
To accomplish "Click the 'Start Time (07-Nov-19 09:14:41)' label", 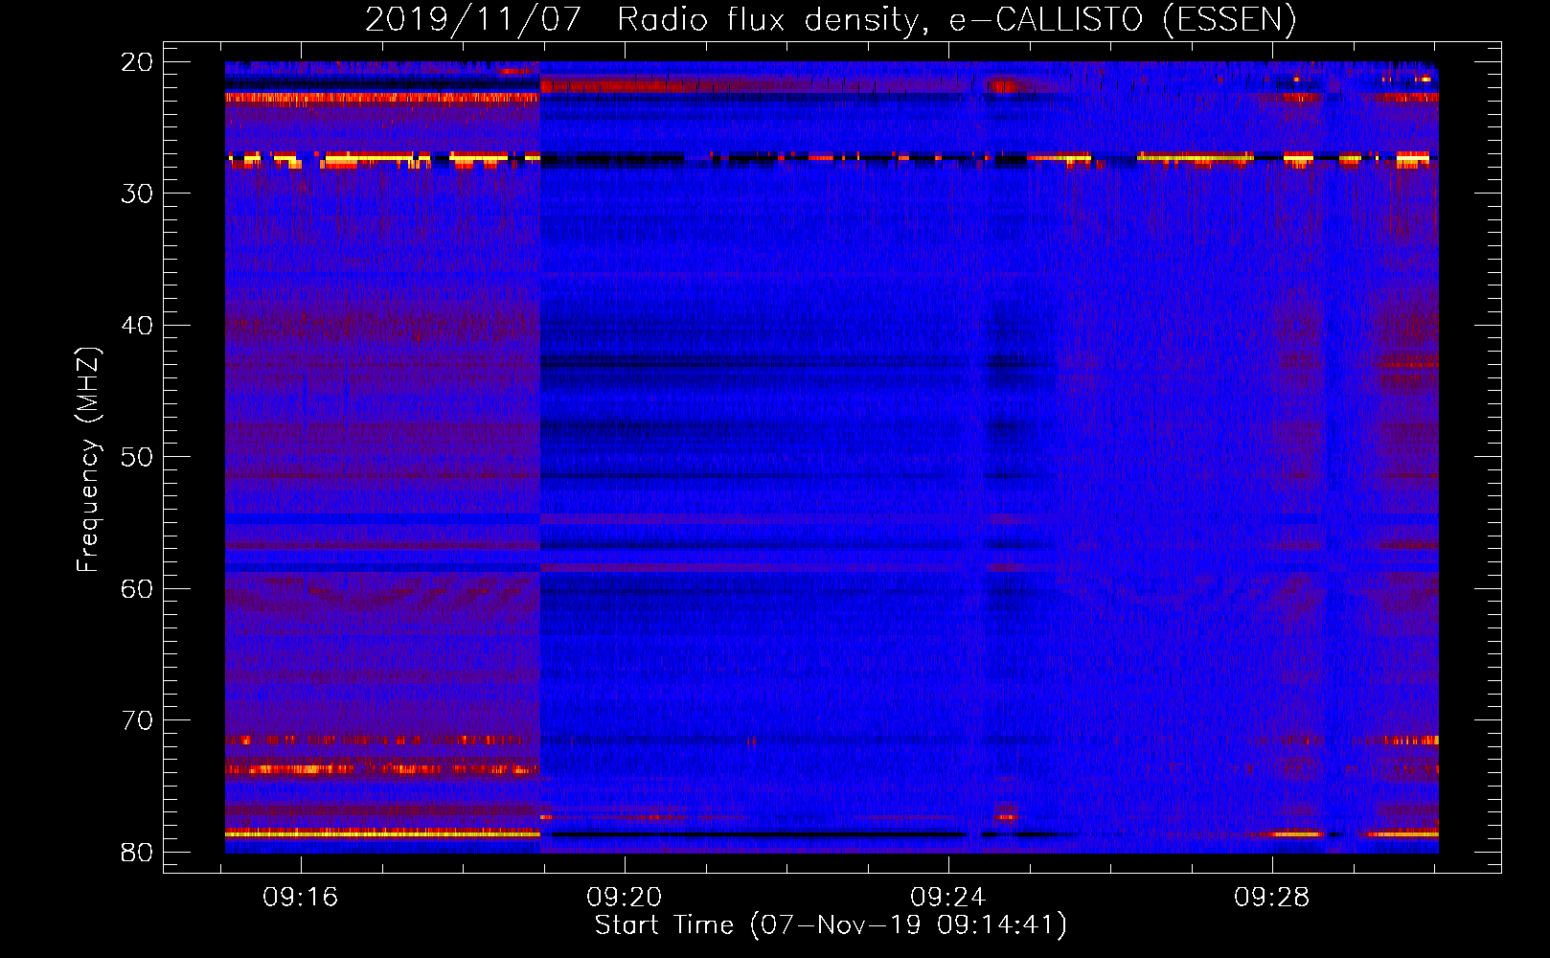I will (831, 925).
